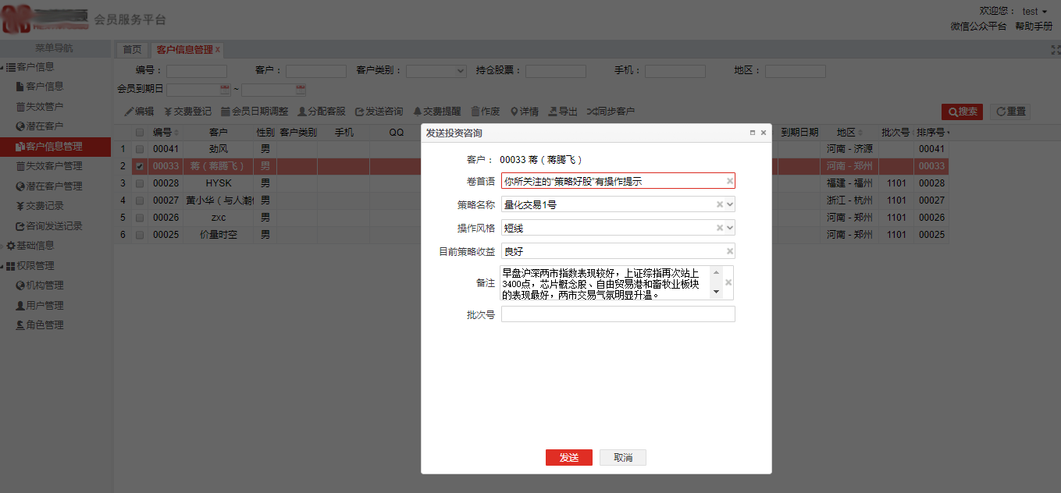1061x493 pixels.
Task: Open the test user menu dropdown
Action: click(x=1034, y=12)
